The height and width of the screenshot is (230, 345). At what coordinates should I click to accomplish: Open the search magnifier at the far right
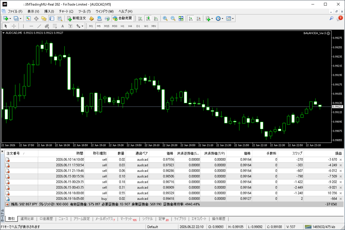click(x=332, y=18)
